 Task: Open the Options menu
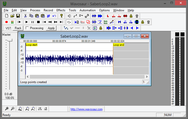point(104,10)
